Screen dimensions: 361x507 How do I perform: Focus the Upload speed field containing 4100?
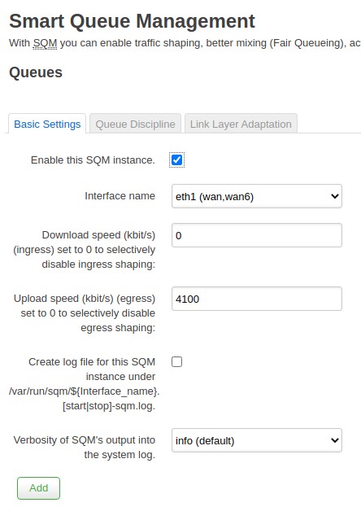(x=257, y=299)
